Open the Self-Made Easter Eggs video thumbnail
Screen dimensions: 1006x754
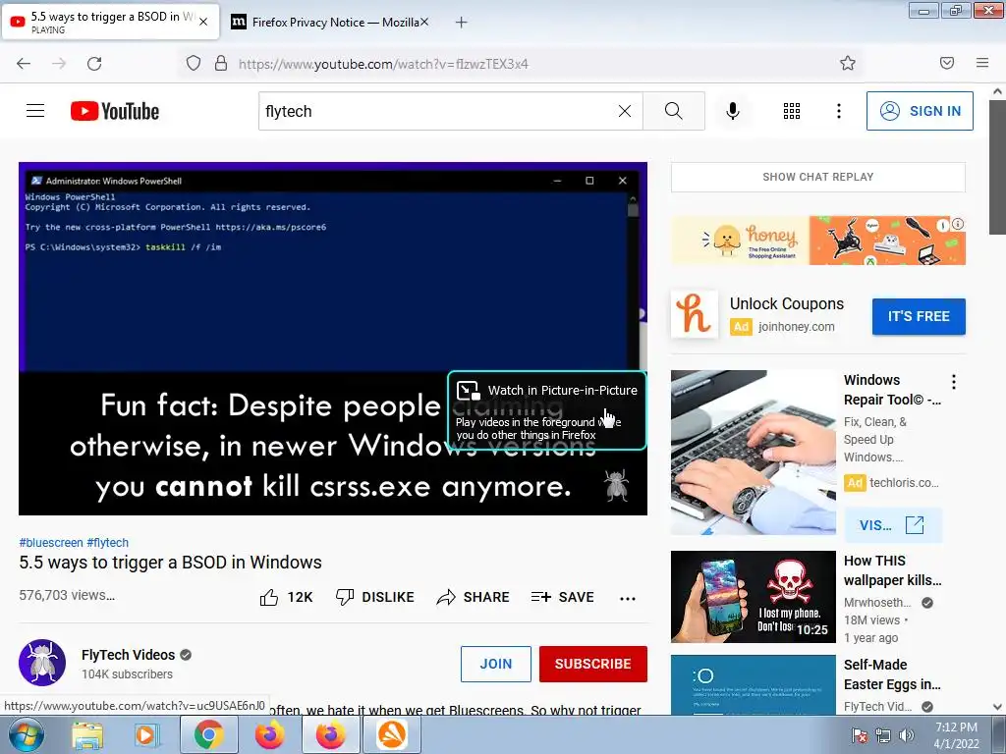pos(754,684)
